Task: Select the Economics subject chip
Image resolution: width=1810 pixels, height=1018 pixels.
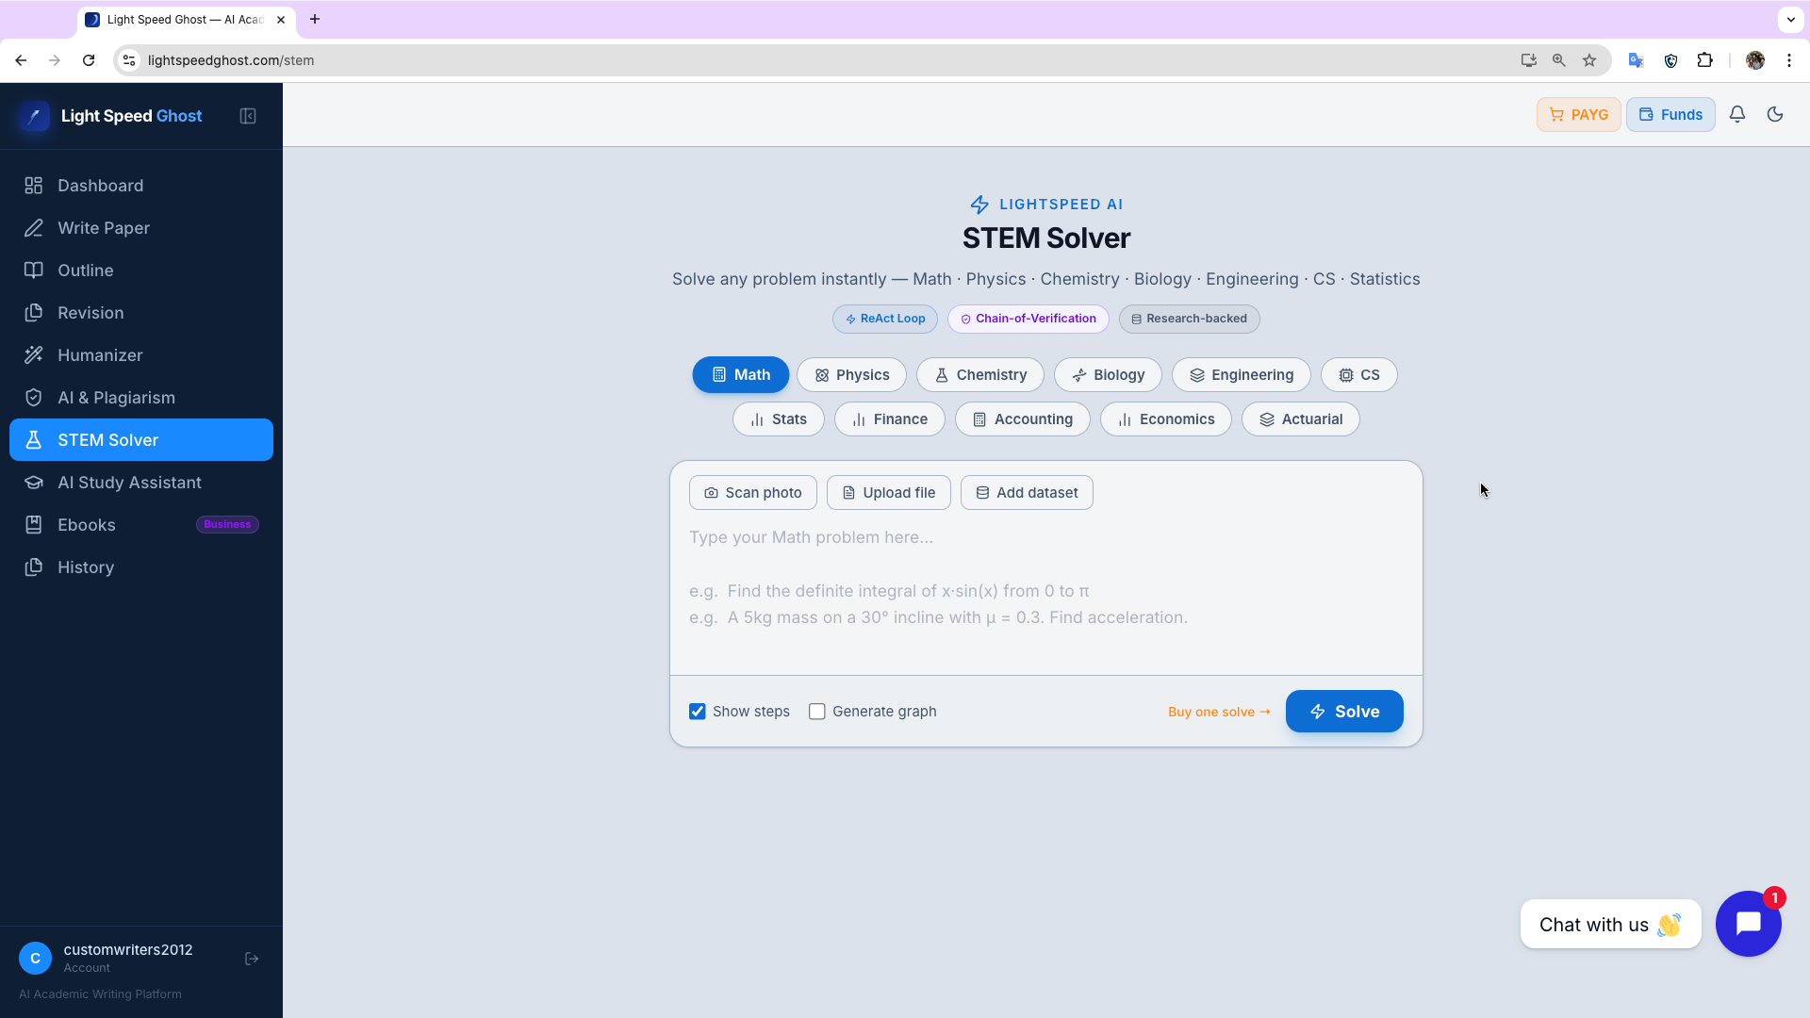Action: click(1166, 419)
